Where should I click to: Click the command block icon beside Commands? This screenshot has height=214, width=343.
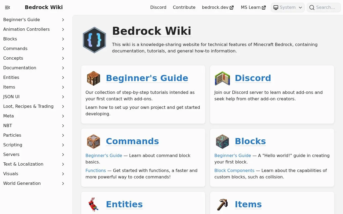pos(94,141)
